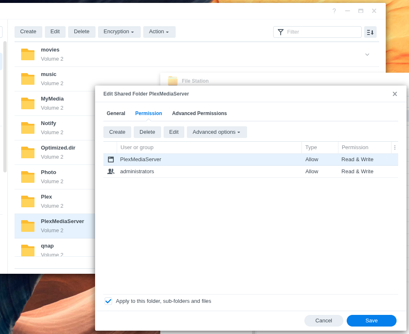Save the shared folder changes
The image size is (409, 334).
(372, 321)
